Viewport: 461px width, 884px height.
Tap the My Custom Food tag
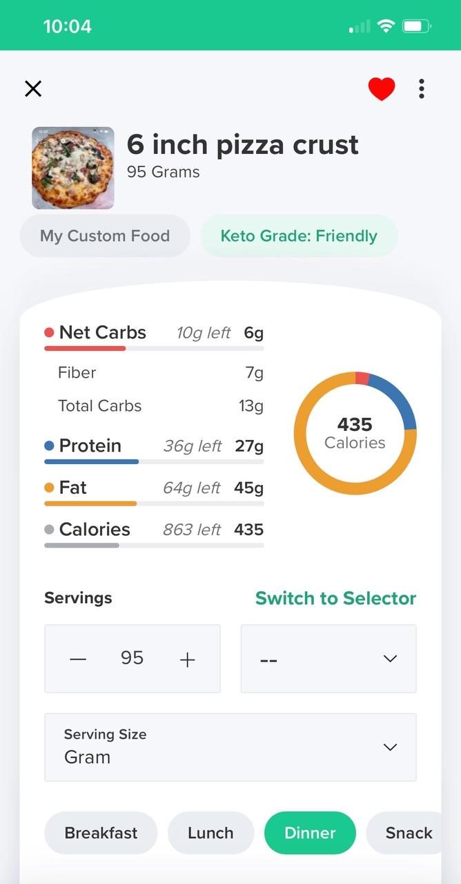click(105, 236)
